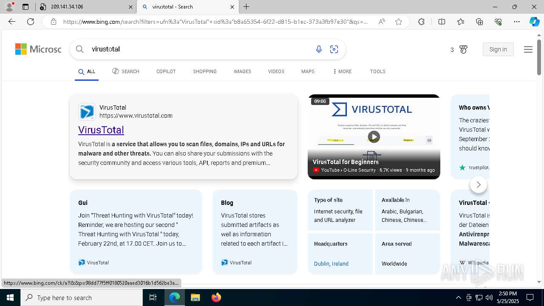Refresh the current page
The width and height of the screenshot is (544, 306).
pyautogui.click(x=31, y=22)
